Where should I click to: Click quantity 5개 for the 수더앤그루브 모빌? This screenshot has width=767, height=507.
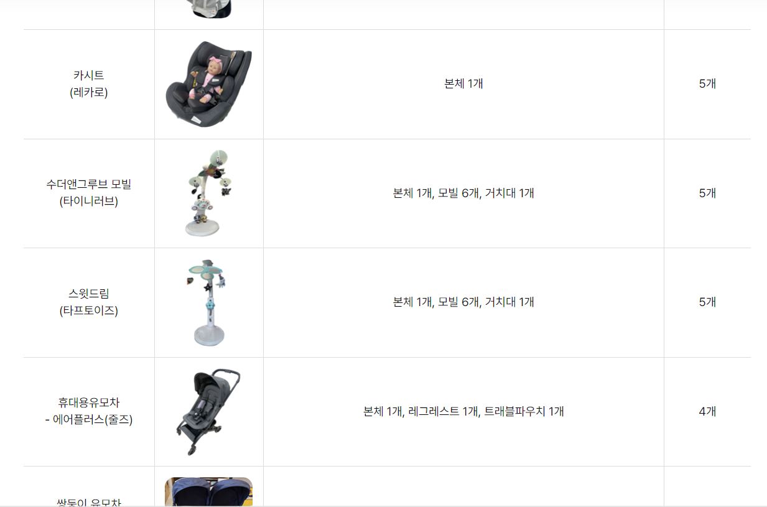point(707,193)
